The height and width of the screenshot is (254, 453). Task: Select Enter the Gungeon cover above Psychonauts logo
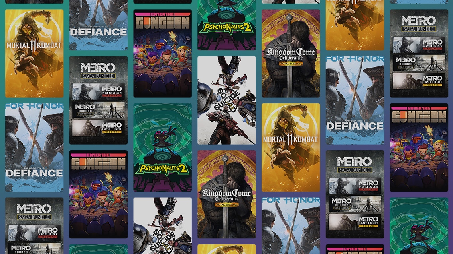(162, 53)
